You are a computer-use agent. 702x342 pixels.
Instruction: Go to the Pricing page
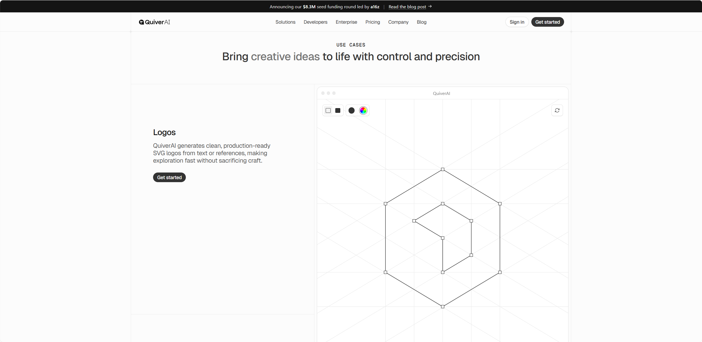[373, 22]
